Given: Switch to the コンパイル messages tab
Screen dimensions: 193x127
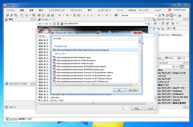Looking at the screenshot, I should coord(12,119).
